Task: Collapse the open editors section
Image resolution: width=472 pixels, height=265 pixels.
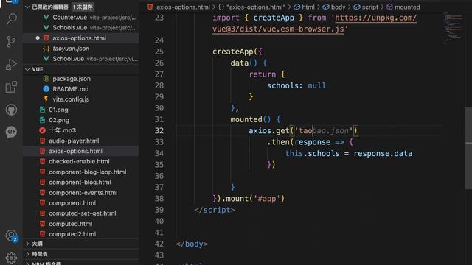Action: (x=27, y=7)
